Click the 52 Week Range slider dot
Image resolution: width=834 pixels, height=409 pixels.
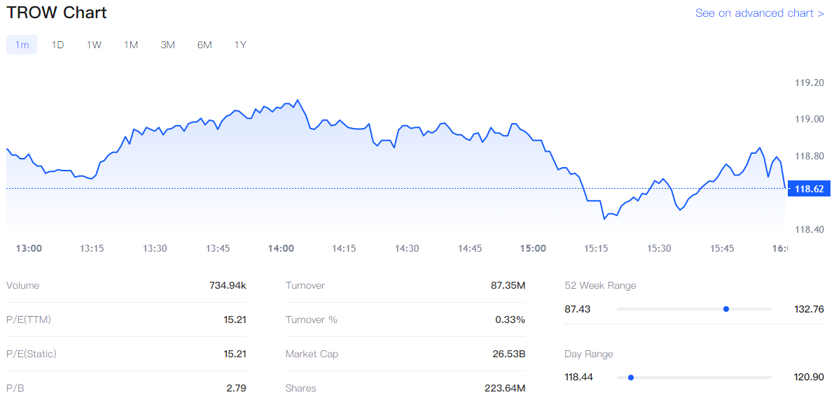[x=726, y=308]
